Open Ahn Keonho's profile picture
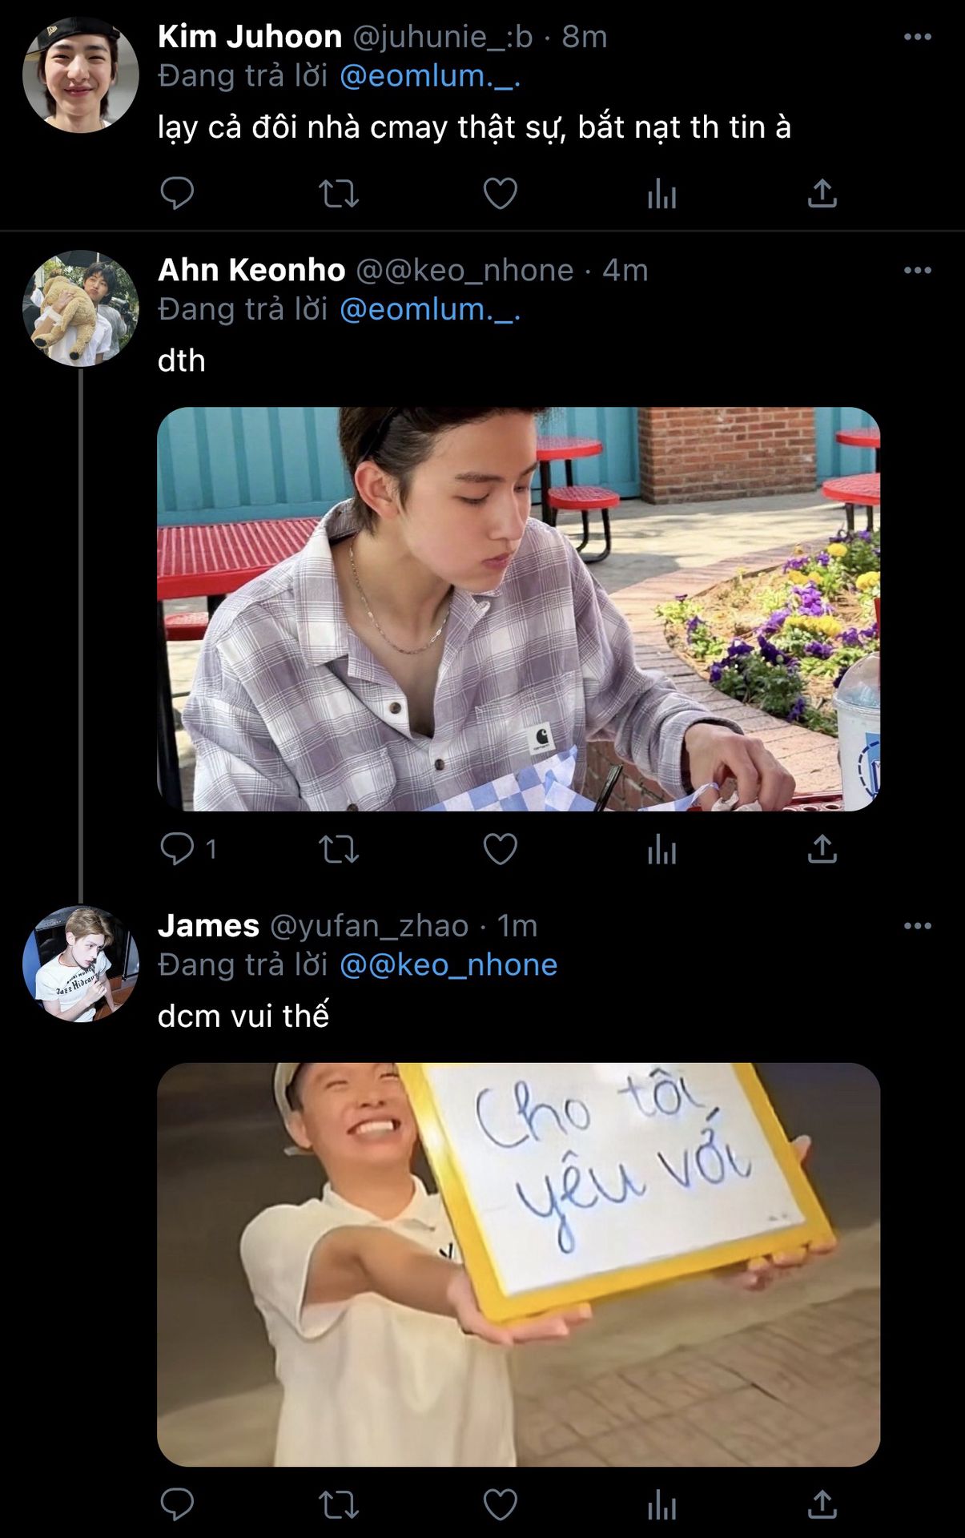The height and width of the screenshot is (1538, 965). (x=80, y=308)
